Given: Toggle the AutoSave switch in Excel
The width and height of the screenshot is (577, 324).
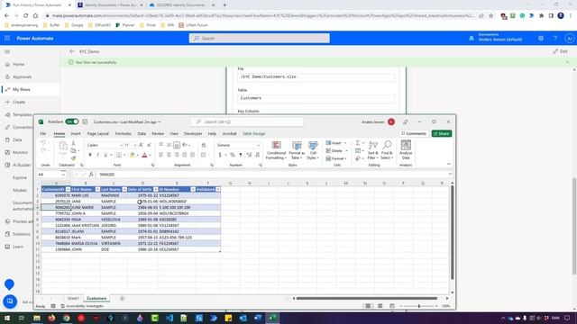Looking at the screenshot, I should [72, 121].
